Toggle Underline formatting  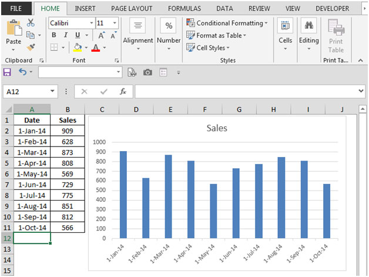(78, 35)
